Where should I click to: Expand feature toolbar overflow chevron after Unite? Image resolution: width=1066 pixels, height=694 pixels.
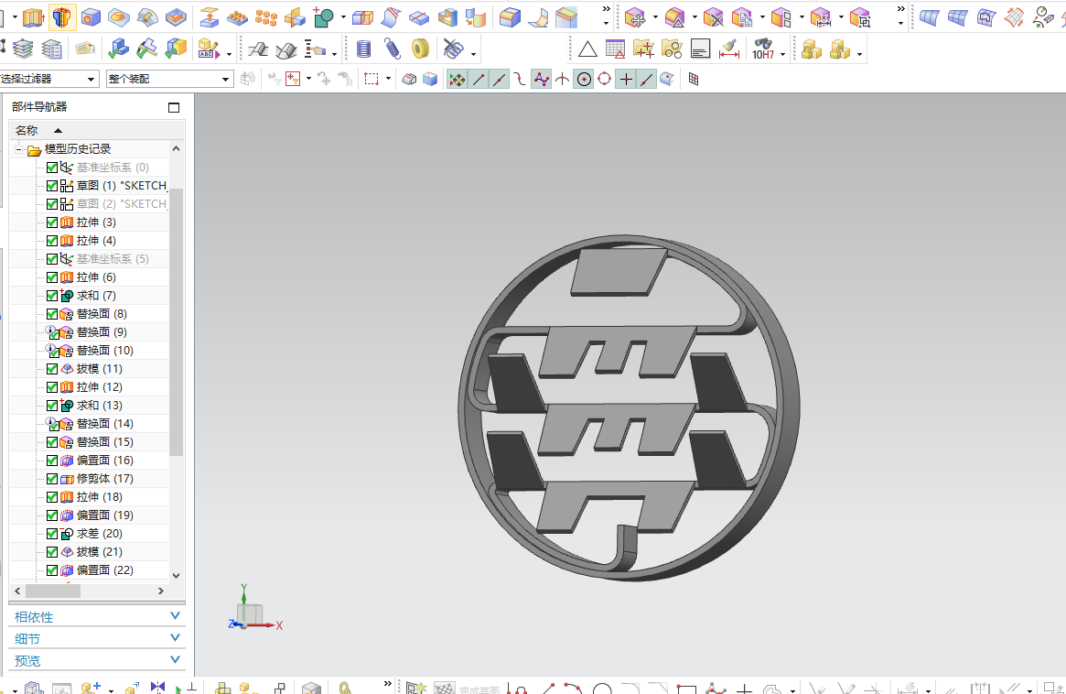point(607,9)
